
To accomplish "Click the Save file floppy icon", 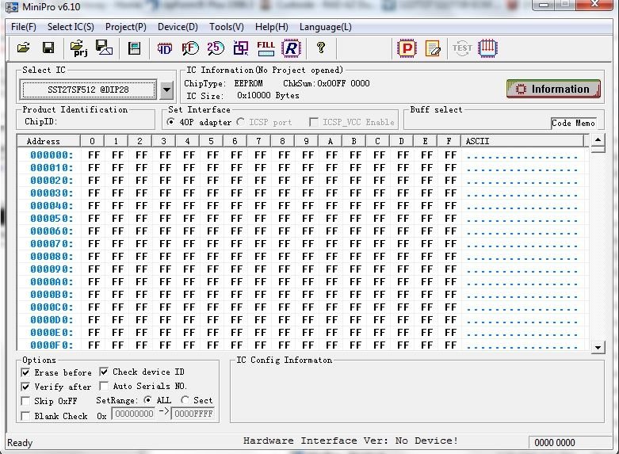I will point(48,48).
